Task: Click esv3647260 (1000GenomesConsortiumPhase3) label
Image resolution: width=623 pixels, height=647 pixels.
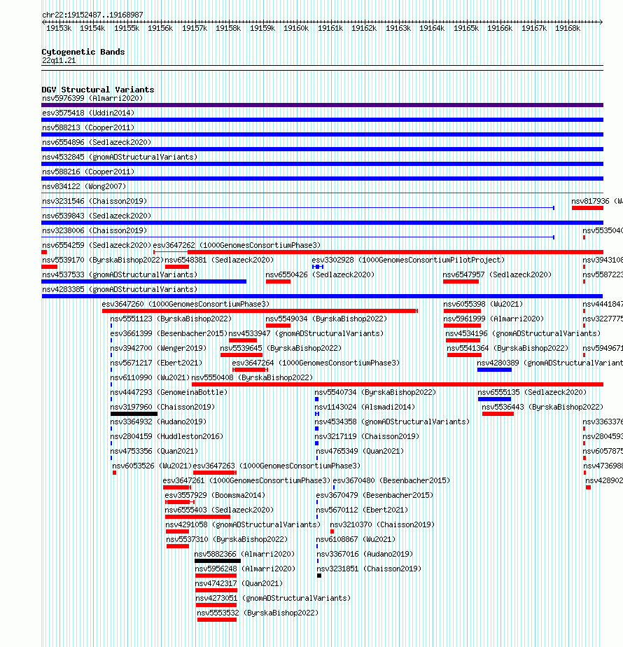Action: coord(185,304)
